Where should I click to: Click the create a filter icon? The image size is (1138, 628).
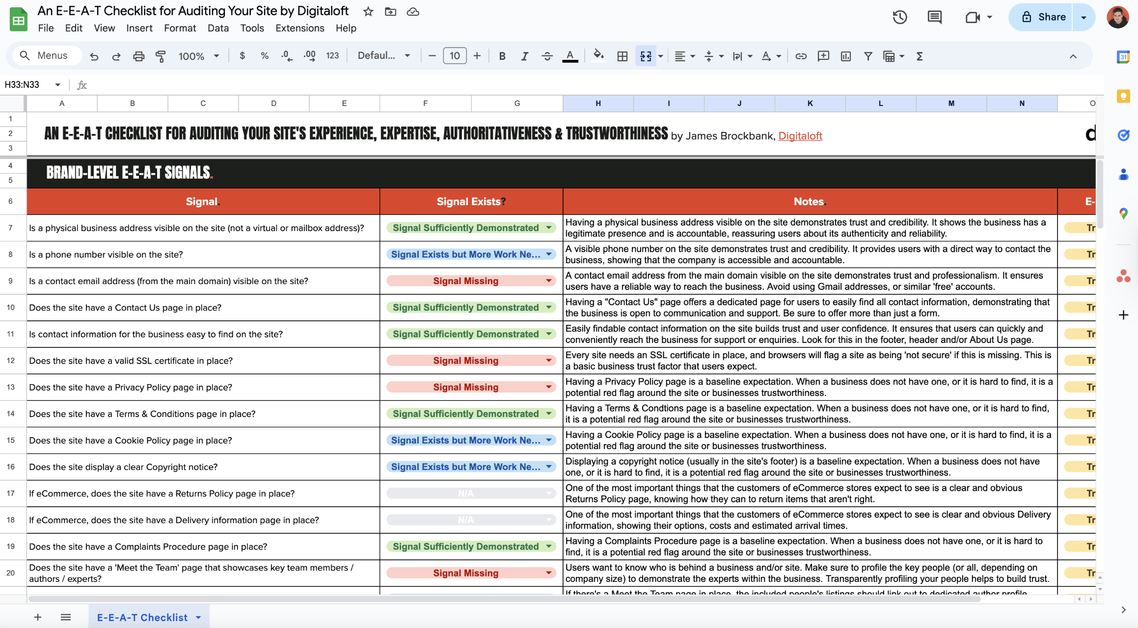coord(868,56)
